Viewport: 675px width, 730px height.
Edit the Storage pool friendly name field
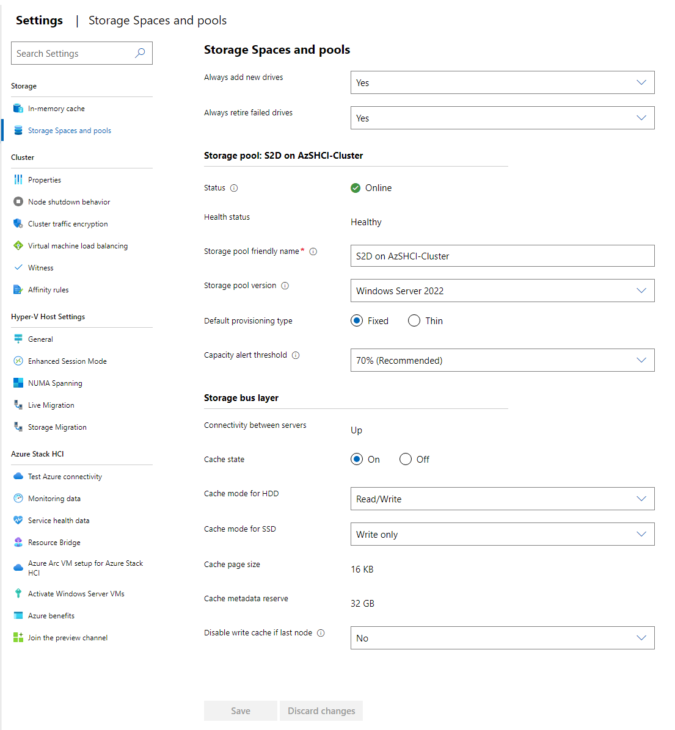click(x=502, y=256)
